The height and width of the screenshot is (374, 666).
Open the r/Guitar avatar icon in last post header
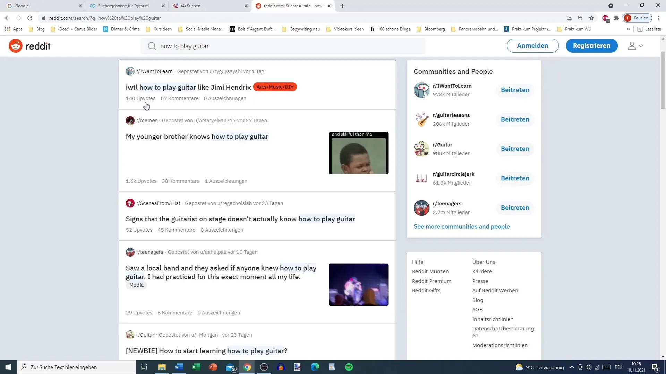point(130,335)
